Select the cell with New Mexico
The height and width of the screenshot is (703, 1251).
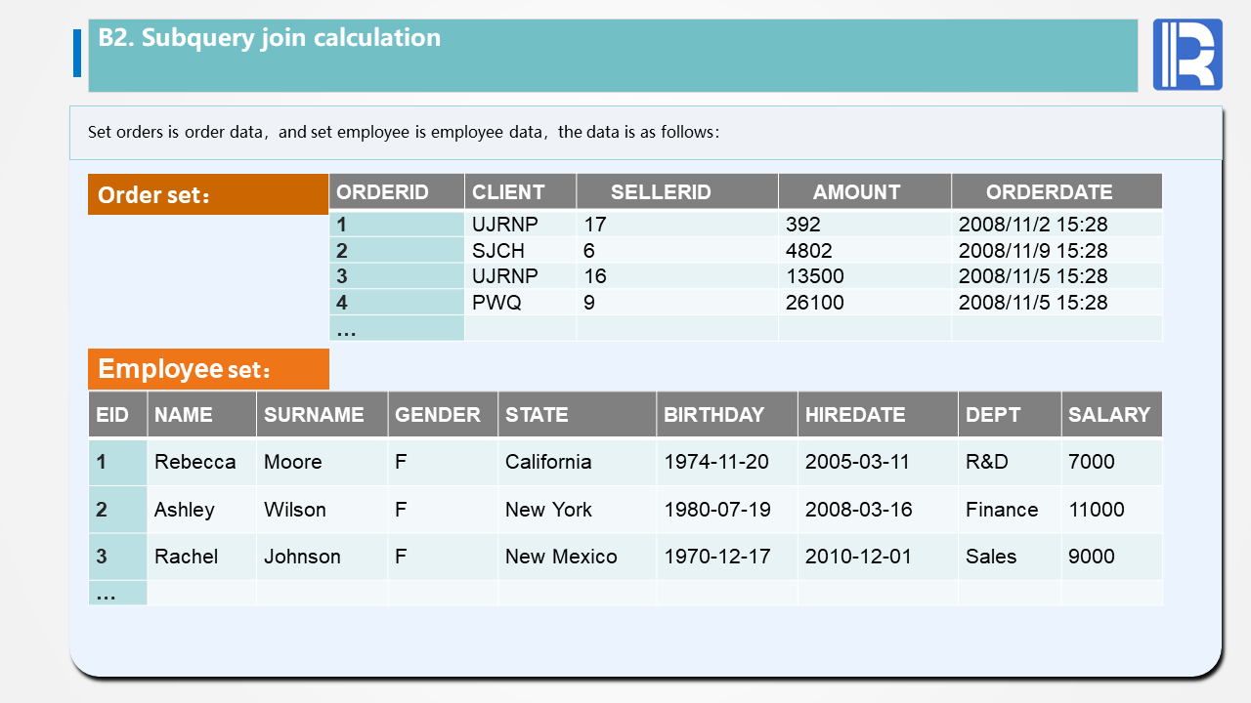(x=561, y=557)
